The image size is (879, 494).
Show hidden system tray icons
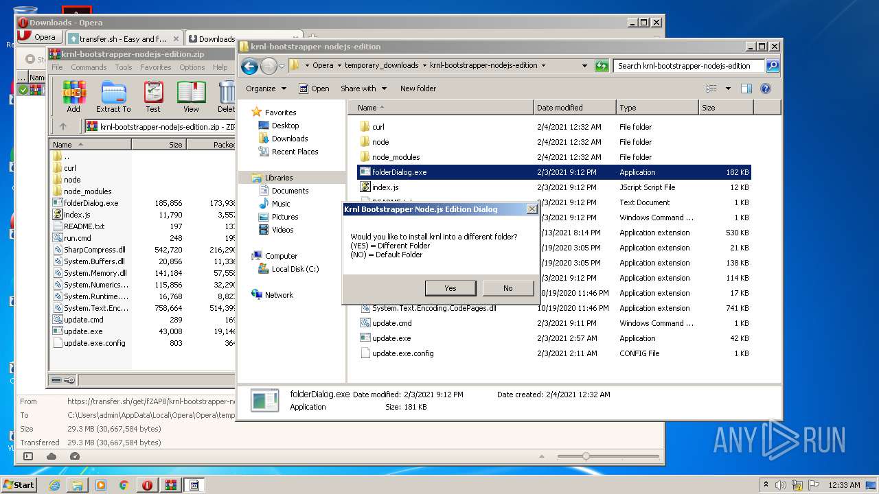click(x=766, y=485)
